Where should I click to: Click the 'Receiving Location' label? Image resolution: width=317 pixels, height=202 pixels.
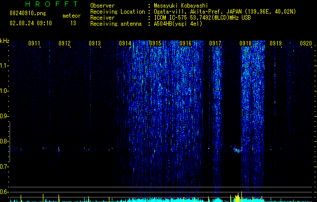tap(117, 12)
